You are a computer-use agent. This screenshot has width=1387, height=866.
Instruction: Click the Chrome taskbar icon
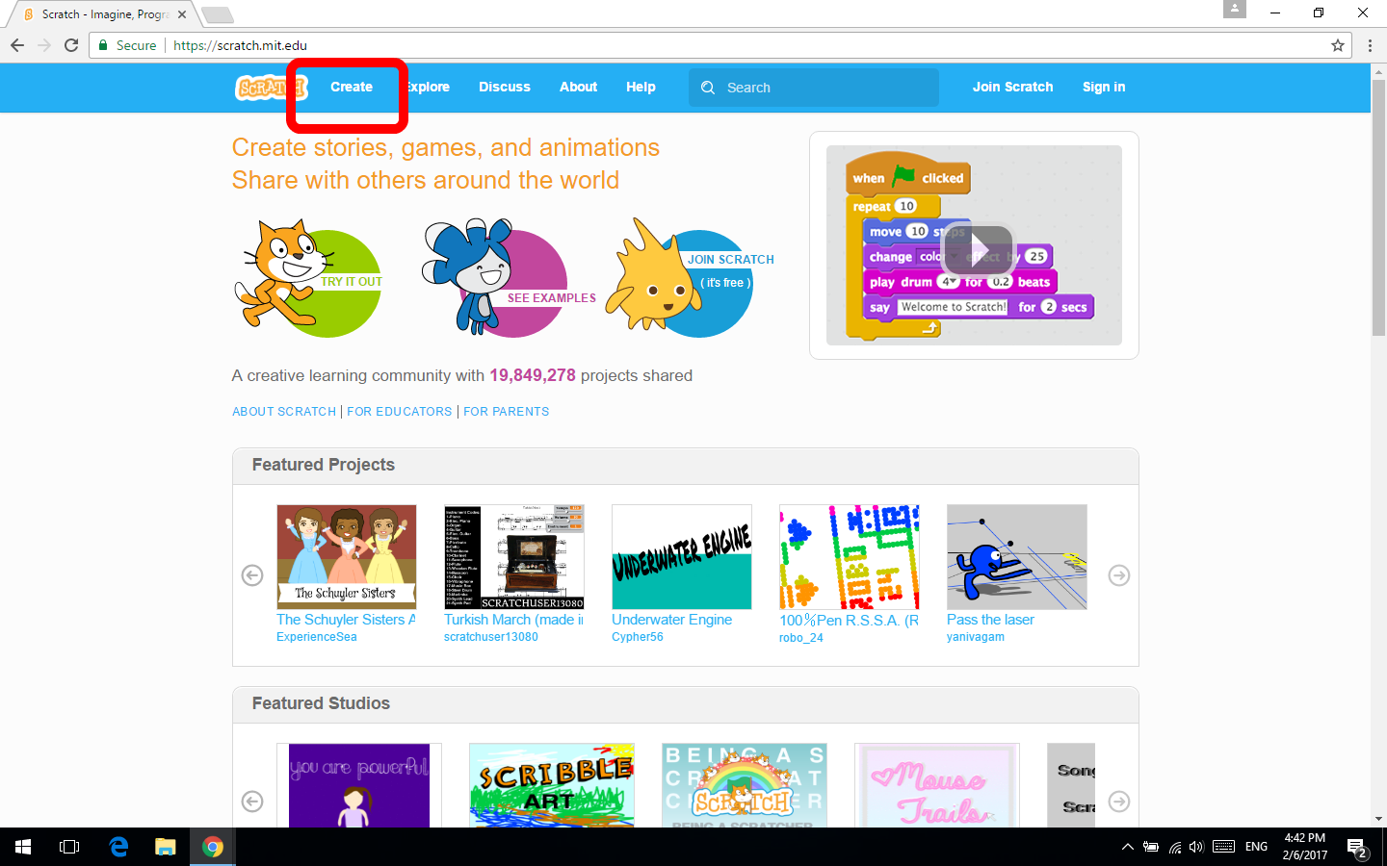213,847
